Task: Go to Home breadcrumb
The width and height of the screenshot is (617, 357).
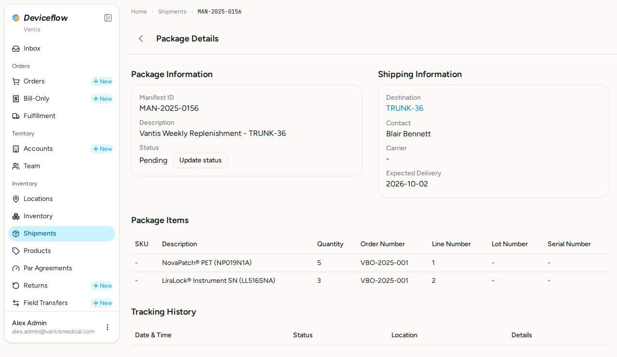Action: point(139,12)
